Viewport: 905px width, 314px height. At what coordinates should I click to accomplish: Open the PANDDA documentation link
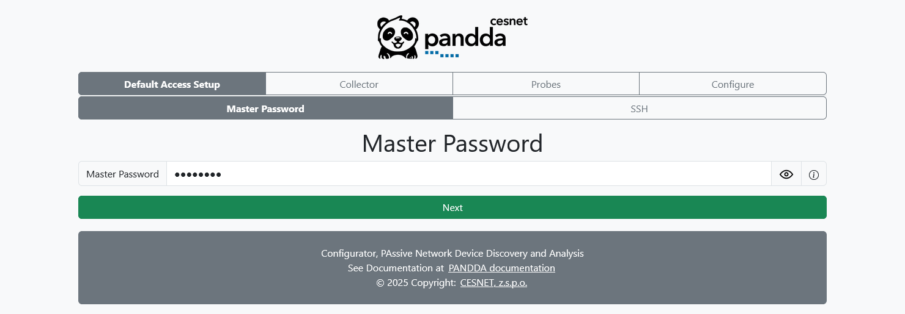(501, 268)
